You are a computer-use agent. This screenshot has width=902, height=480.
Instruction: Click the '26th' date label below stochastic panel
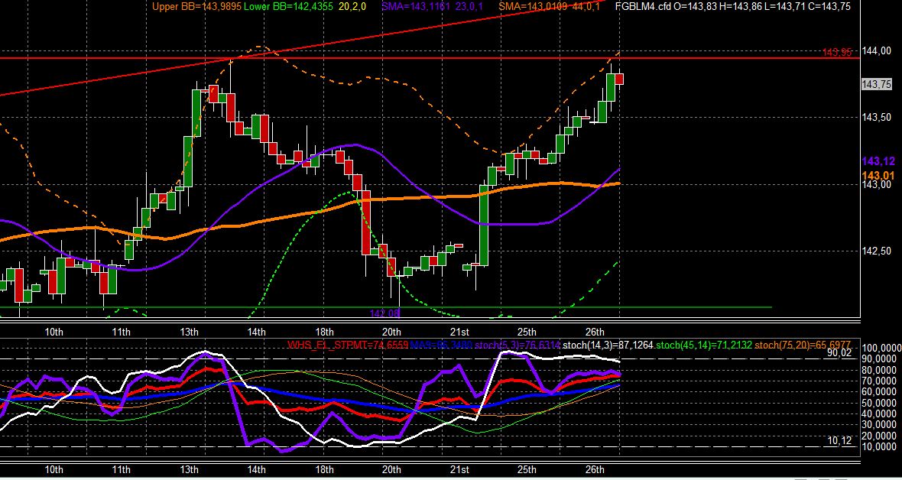coord(595,469)
